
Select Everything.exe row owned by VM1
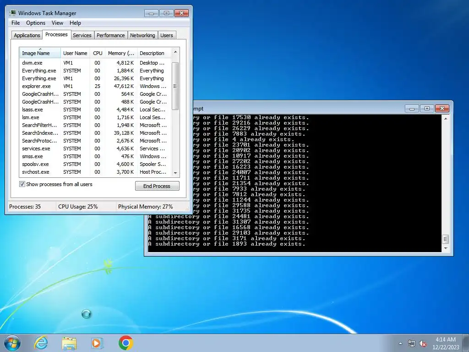point(95,78)
